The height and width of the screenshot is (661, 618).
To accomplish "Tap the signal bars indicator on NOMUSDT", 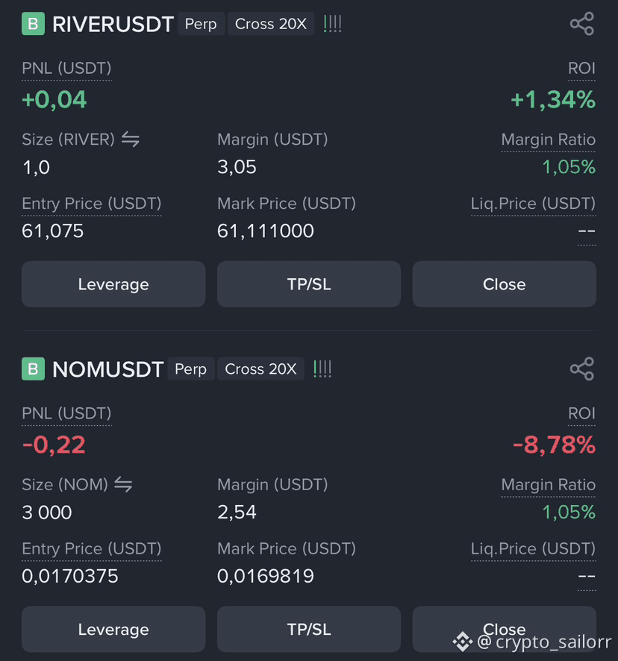I will coord(322,369).
